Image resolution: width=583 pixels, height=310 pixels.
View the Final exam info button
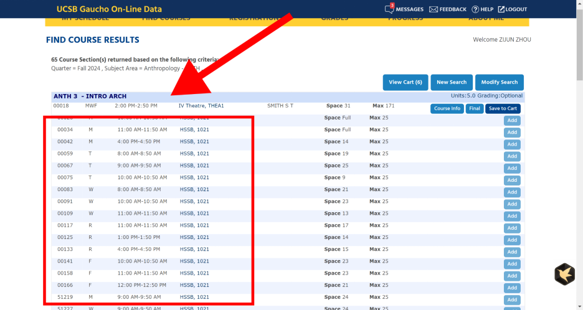(x=475, y=108)
